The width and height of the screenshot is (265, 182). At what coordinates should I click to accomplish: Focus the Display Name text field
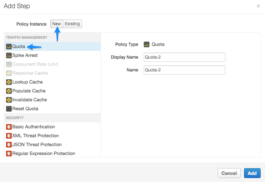click(184, 57)
